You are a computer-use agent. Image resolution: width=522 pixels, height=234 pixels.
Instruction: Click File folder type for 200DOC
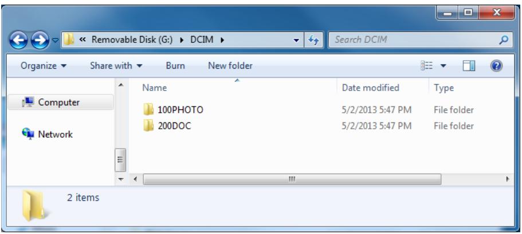453,126
